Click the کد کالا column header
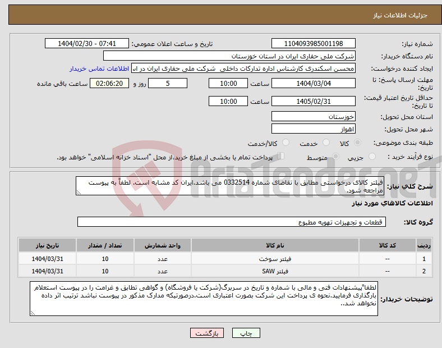Viewport: 442px width, 348px height. tap(388, 245)
